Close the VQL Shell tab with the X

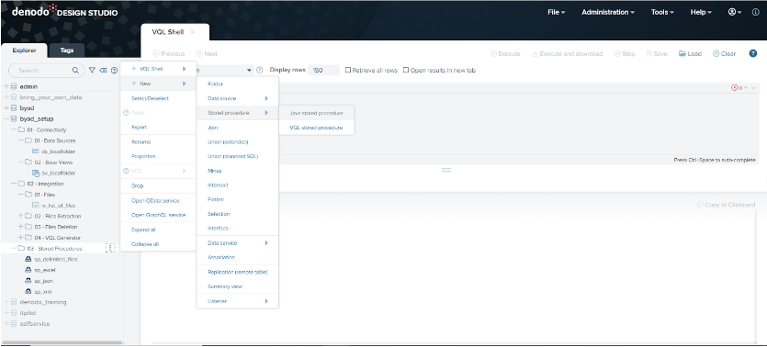193,32
